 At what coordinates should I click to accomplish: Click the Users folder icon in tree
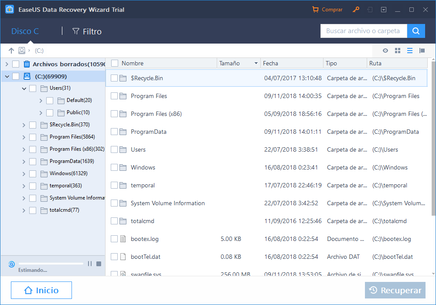tap(44, 88)
